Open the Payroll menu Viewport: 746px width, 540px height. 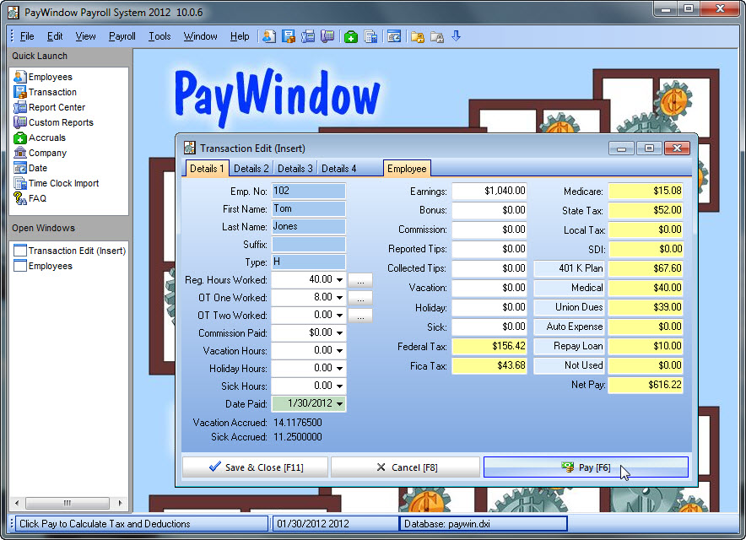coord(122,36)
